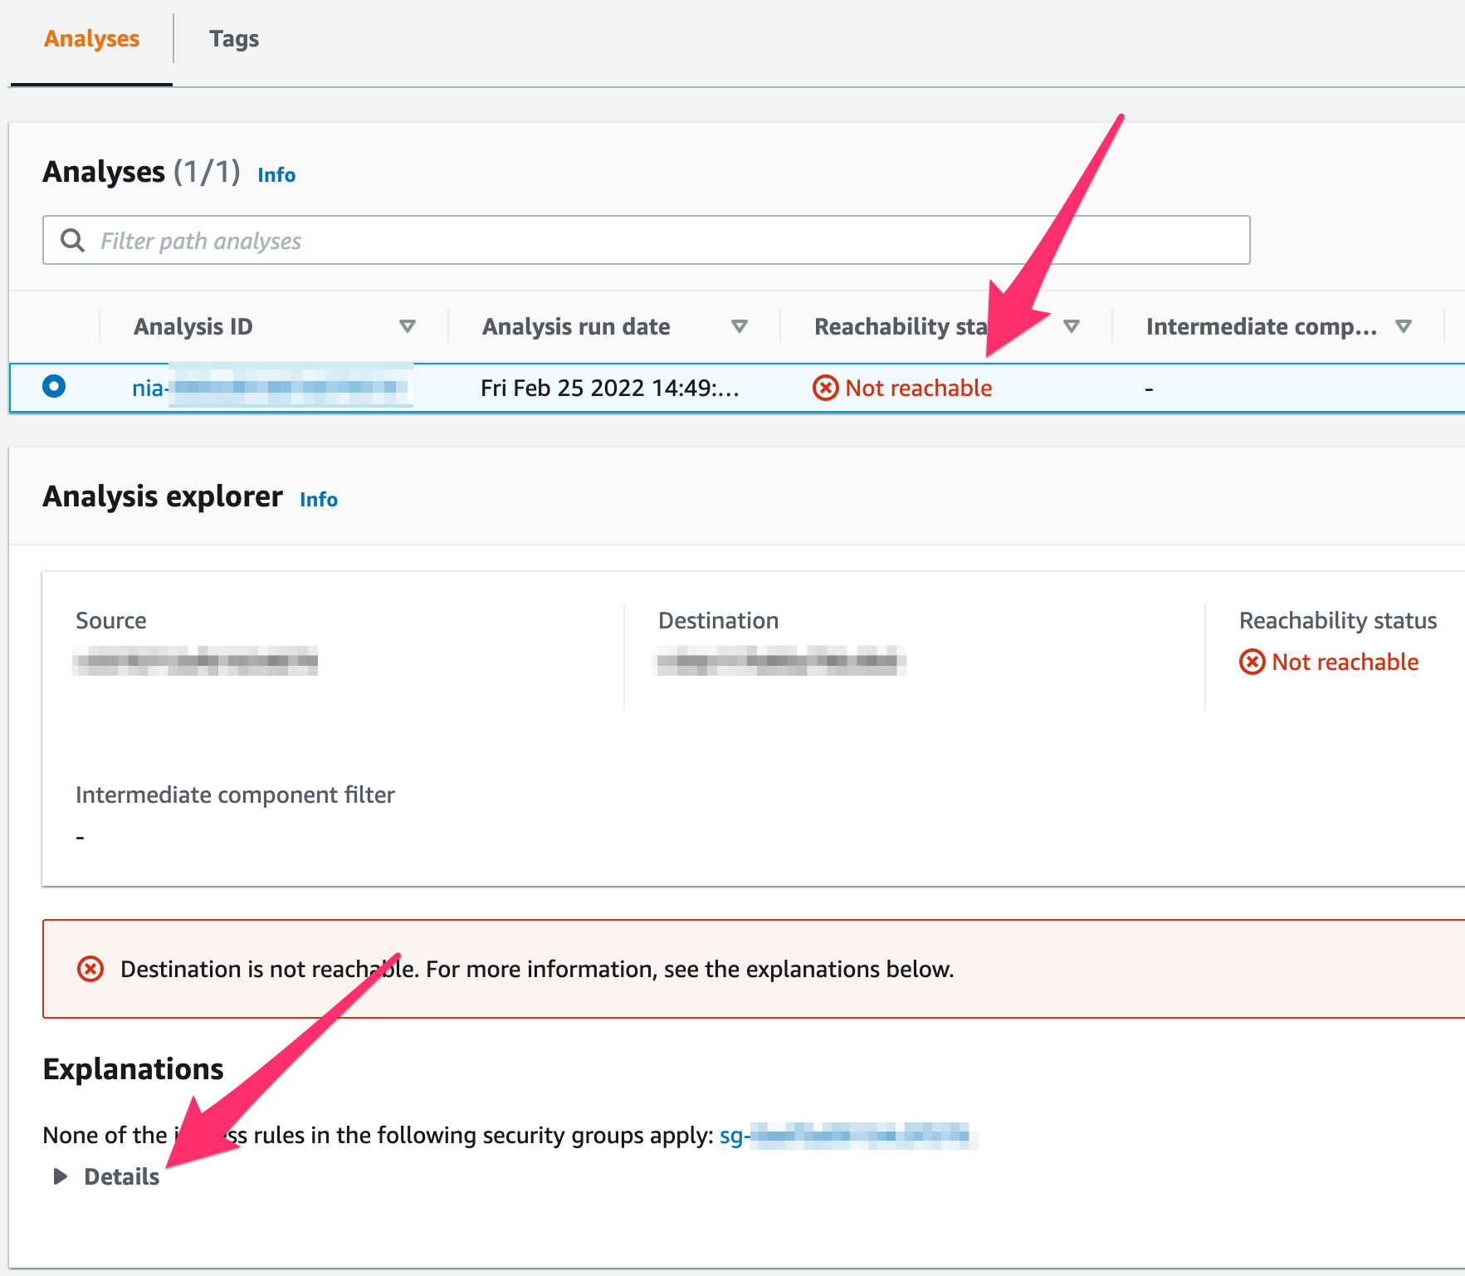Screen dimensions: 1465x1276
Task: Click the error icon in Analysis explorer Reachability status
Action: click(1252, 662)
